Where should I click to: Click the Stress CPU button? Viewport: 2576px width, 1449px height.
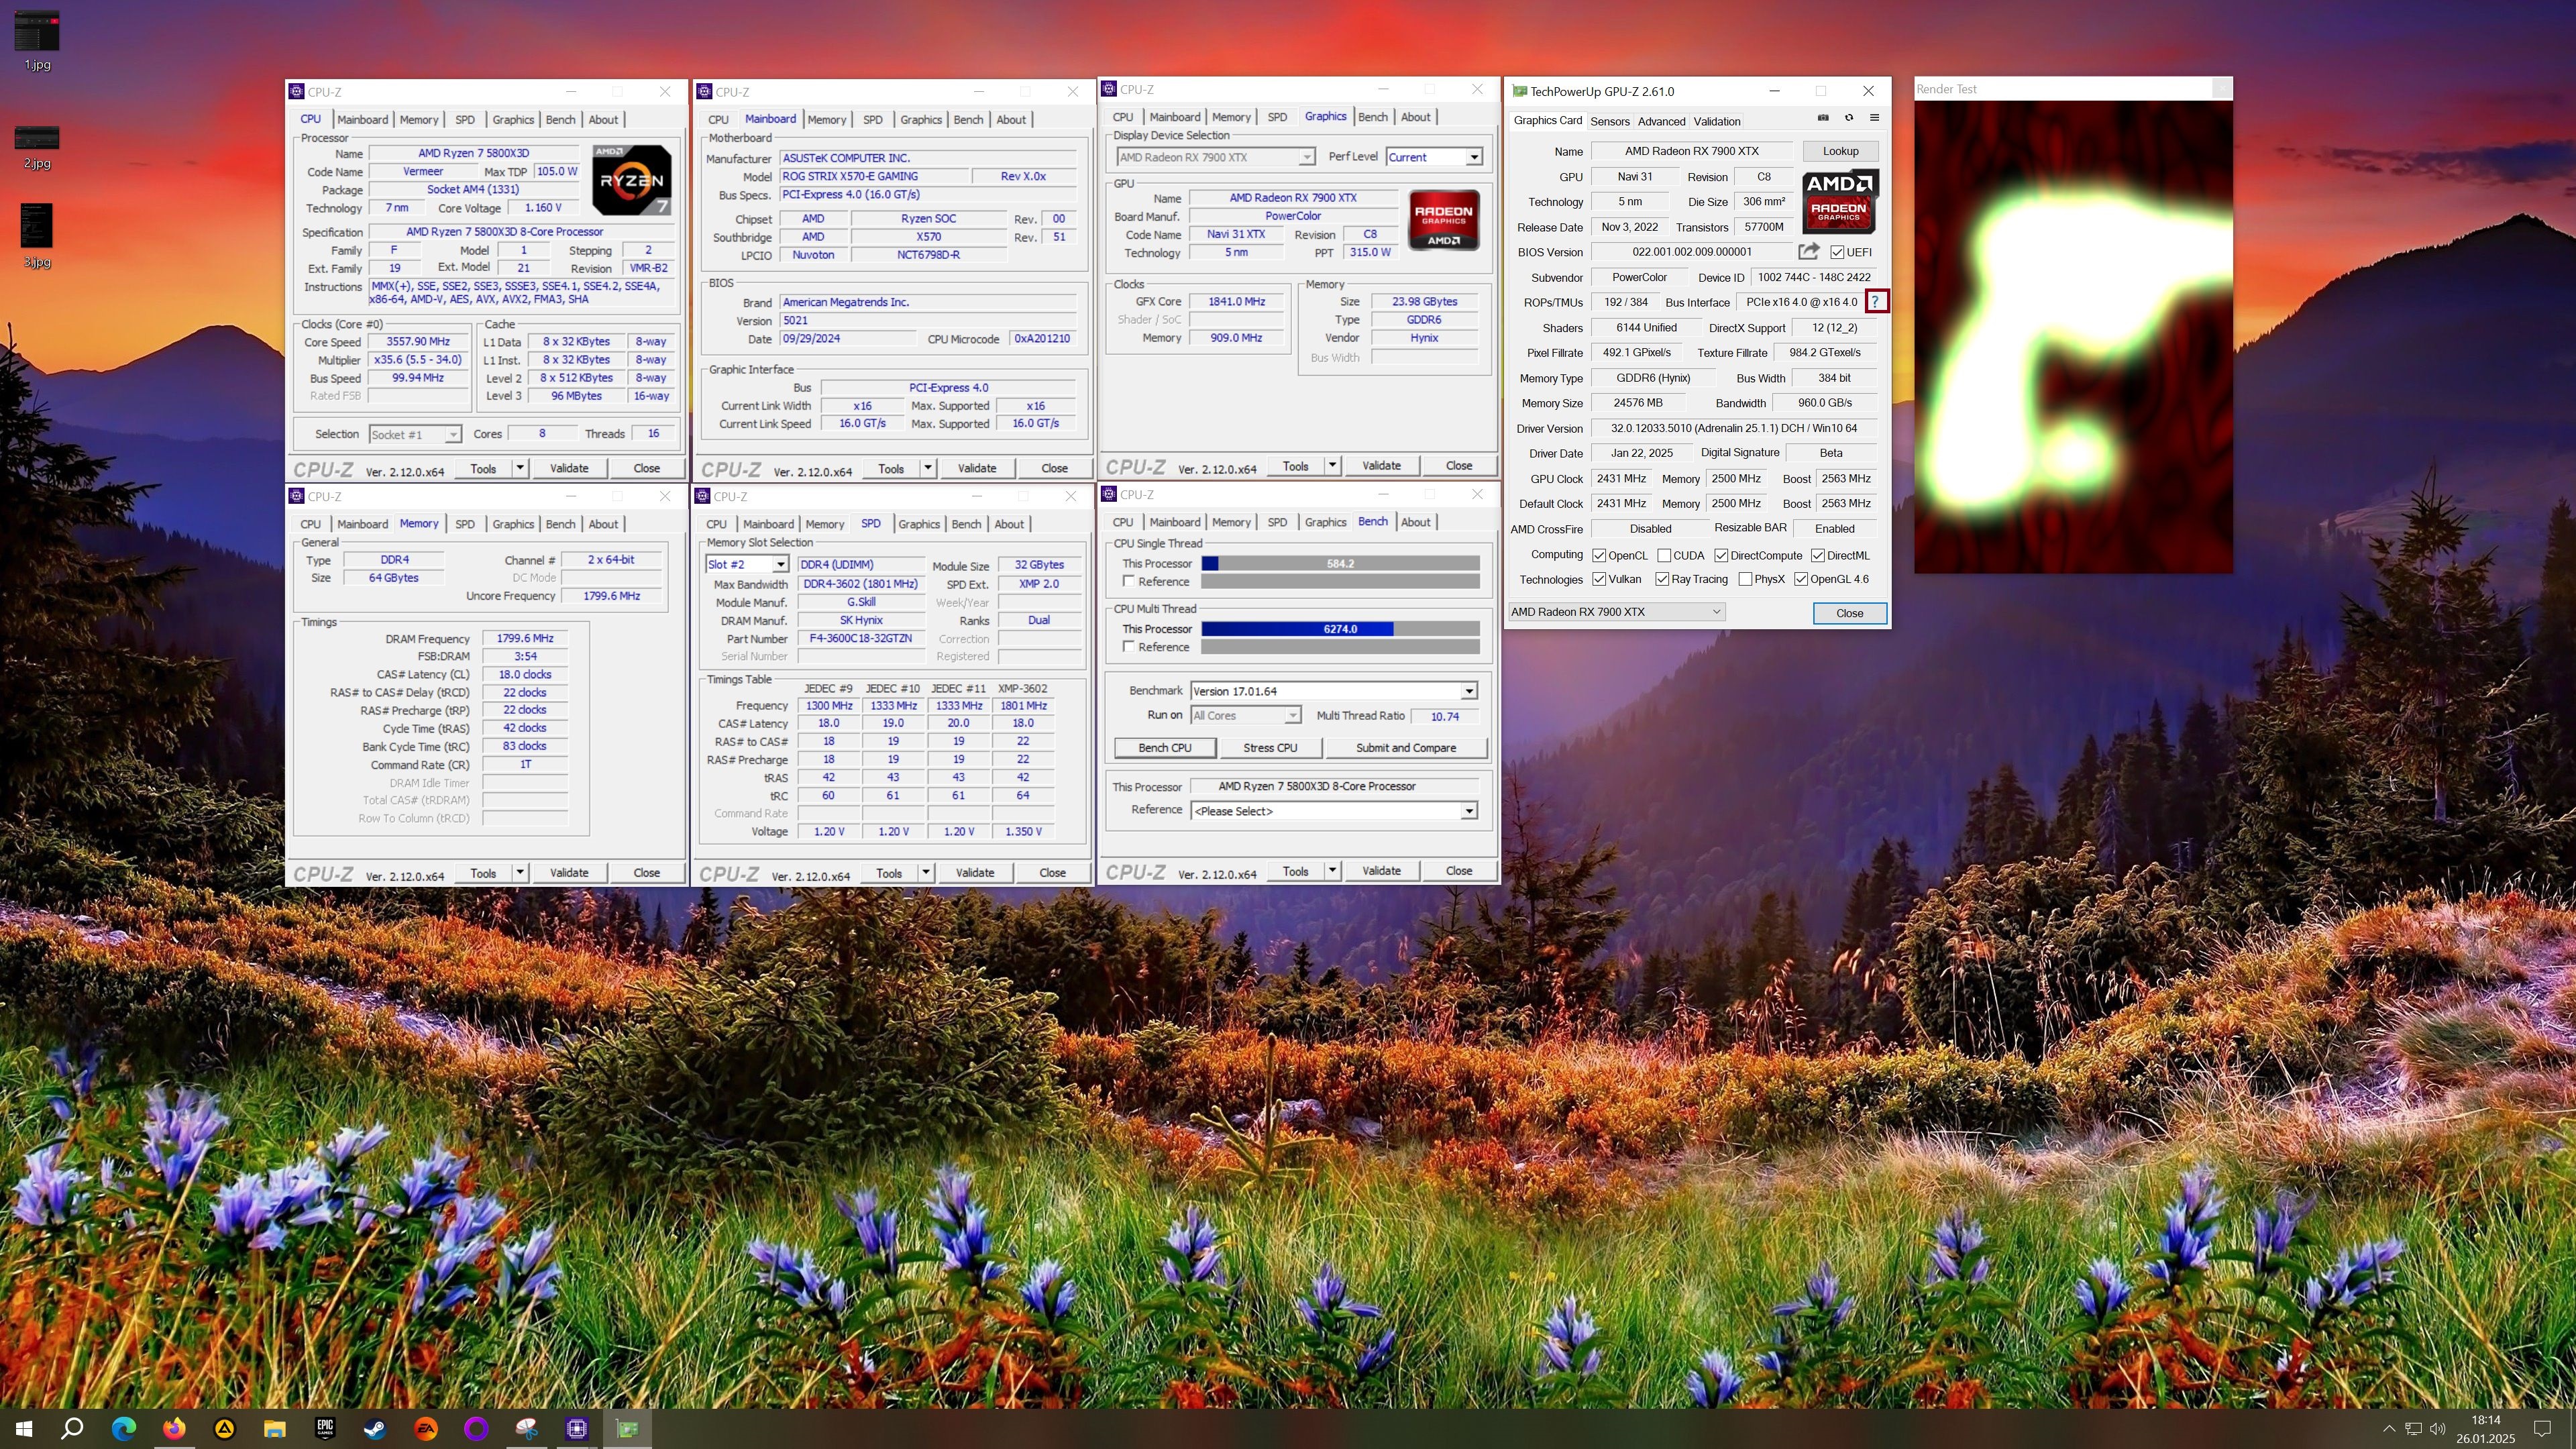(x=1270, y=748)
